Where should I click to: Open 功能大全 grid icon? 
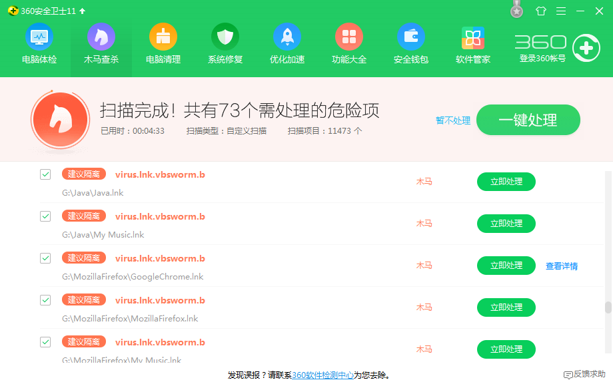pyautogui.click(x=349, y=37)
